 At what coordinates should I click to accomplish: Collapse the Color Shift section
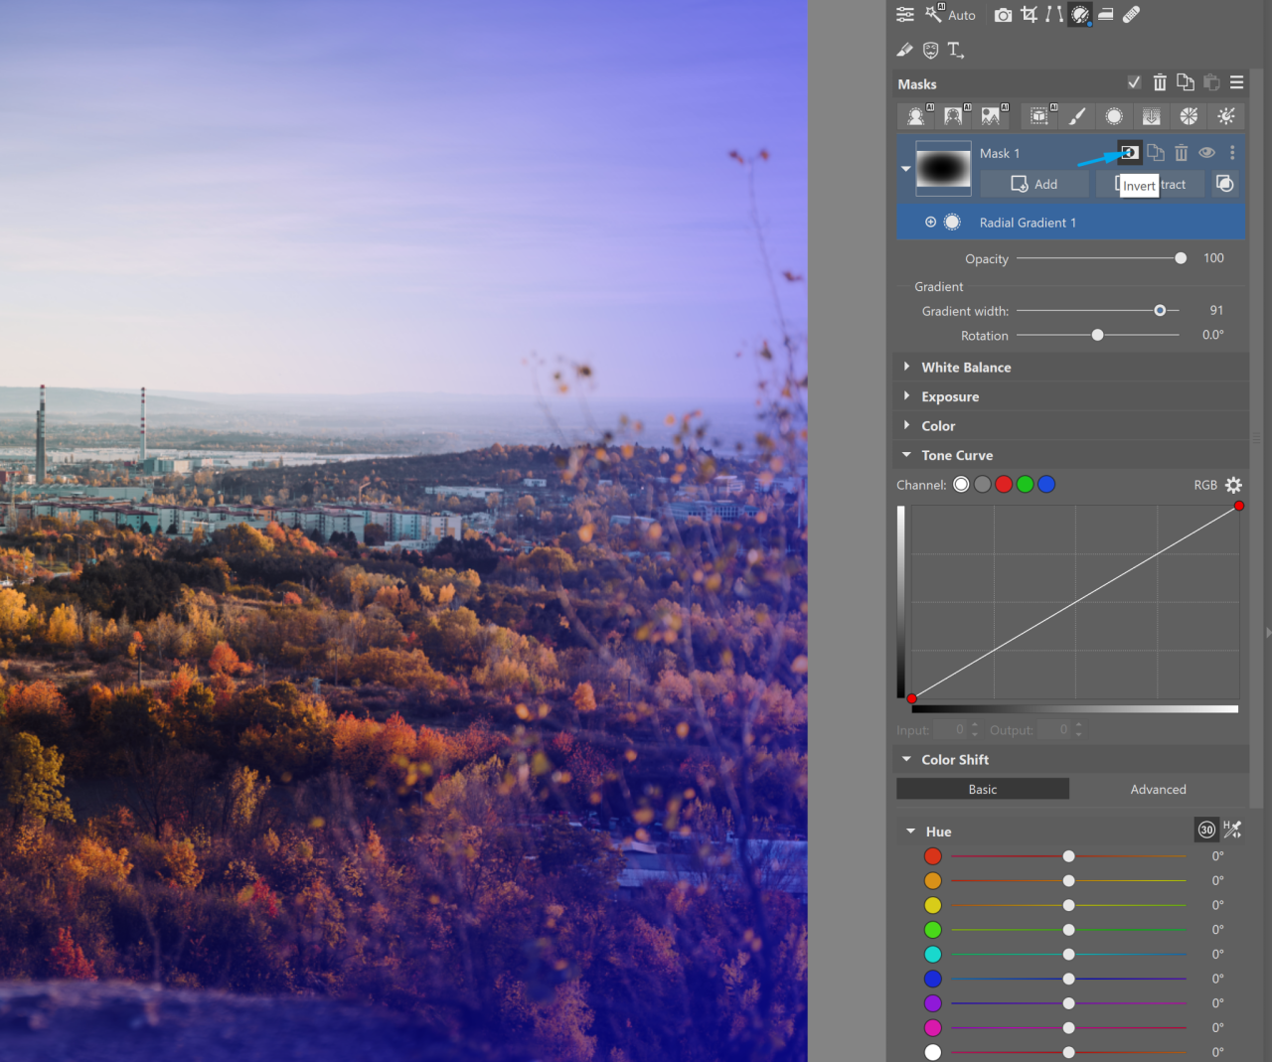[x=906, y=760]
